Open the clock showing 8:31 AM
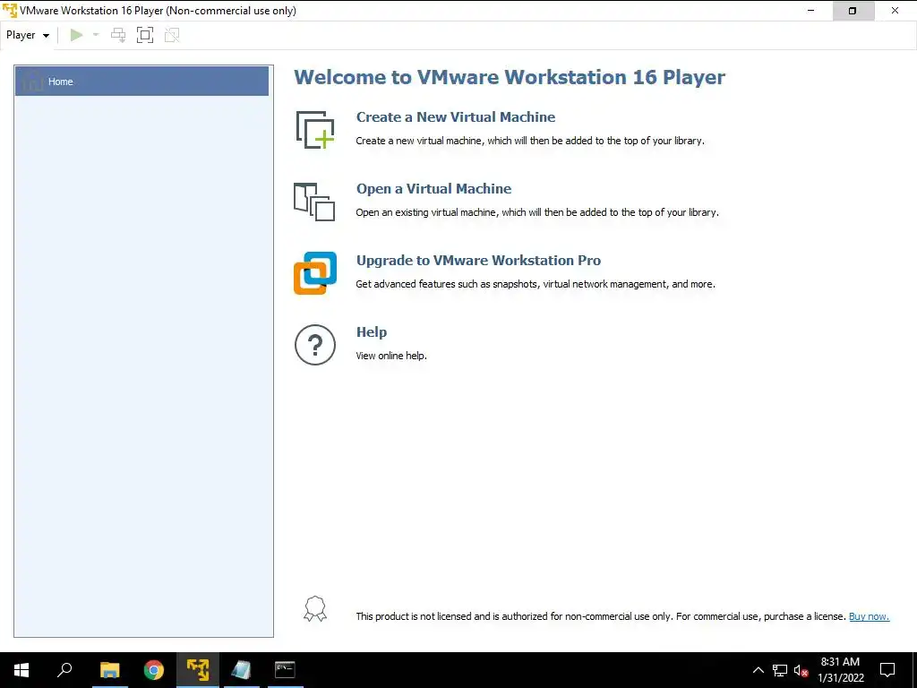917x688 pixels. pos(840,670)
